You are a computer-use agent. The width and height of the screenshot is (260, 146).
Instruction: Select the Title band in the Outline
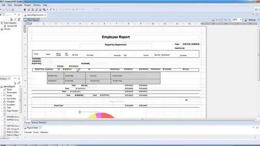(x=9, y=108)
